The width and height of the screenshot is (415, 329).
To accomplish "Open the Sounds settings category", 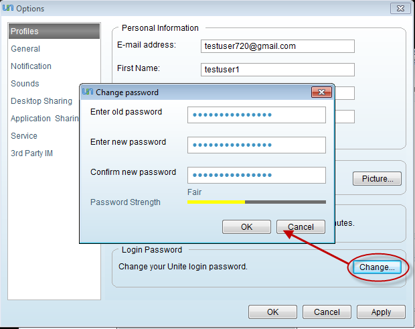I will 25,84.
